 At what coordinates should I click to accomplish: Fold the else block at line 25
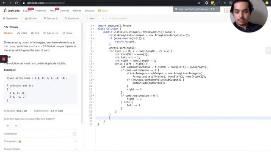click(x=94, y=102)
